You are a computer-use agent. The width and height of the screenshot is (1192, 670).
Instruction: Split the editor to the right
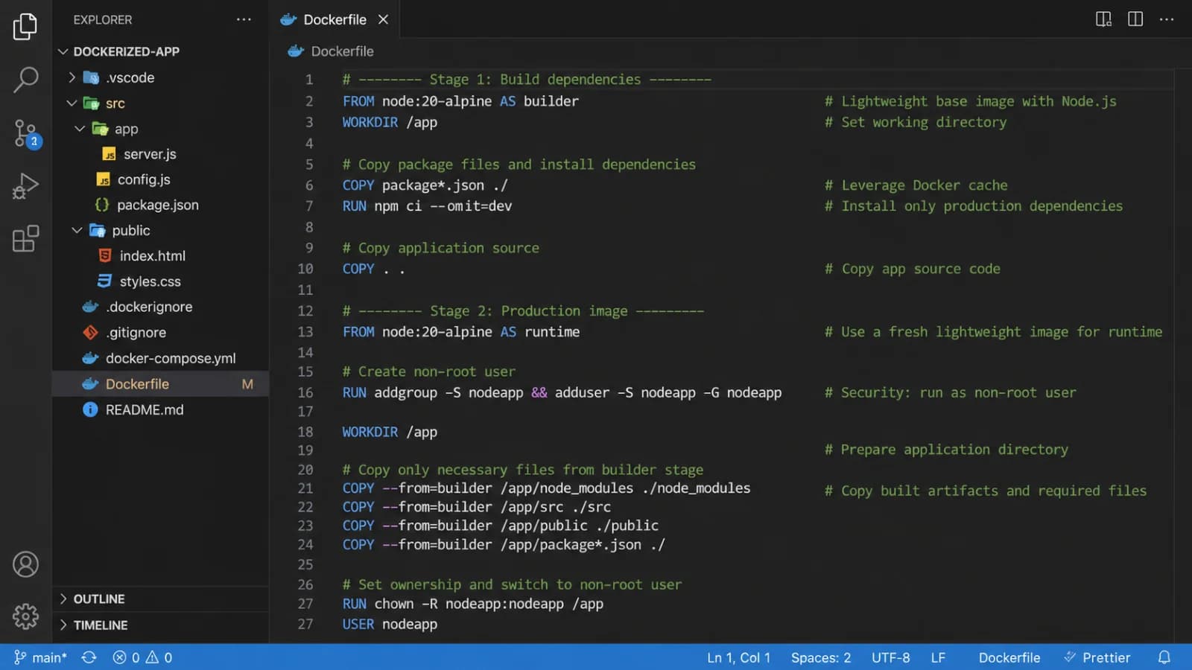[1135, 19]
